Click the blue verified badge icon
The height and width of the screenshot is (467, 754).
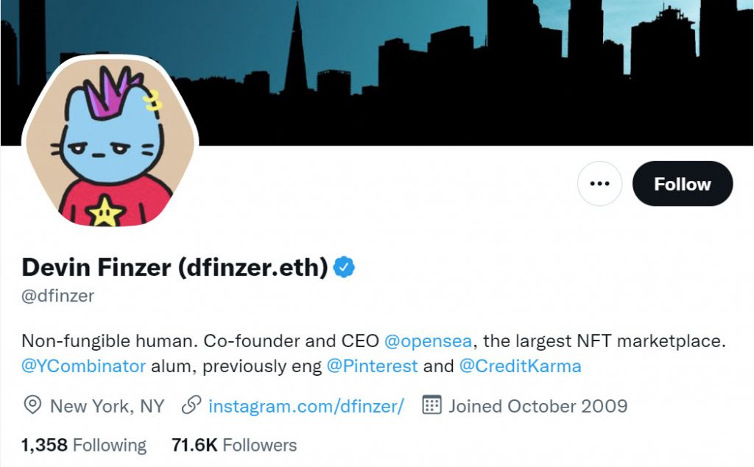pyautogui.click(x=345, y=268)
